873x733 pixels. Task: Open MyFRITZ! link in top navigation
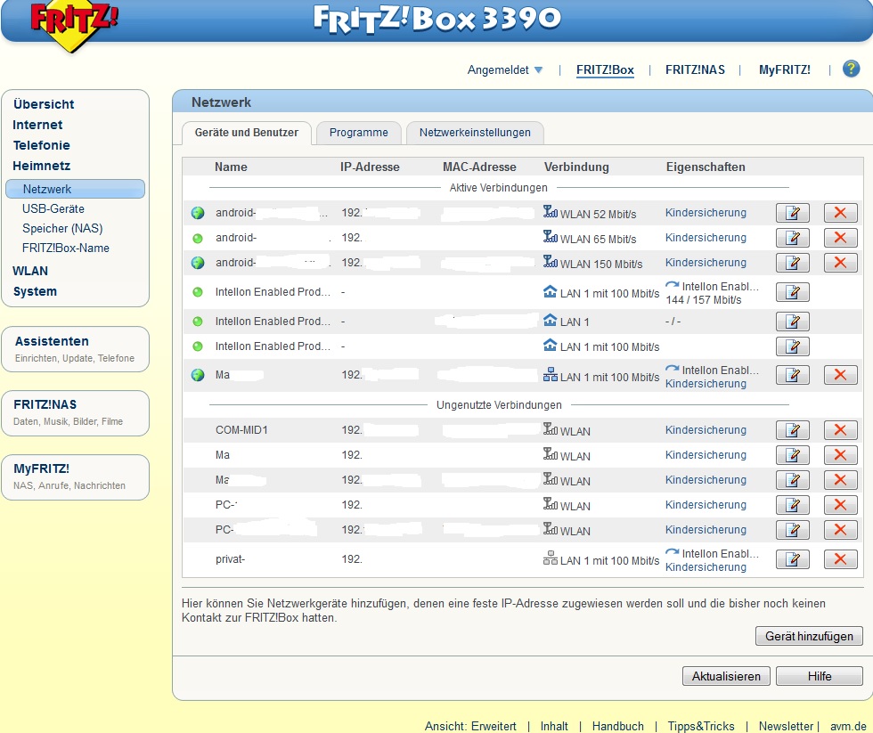pos(785,70)
